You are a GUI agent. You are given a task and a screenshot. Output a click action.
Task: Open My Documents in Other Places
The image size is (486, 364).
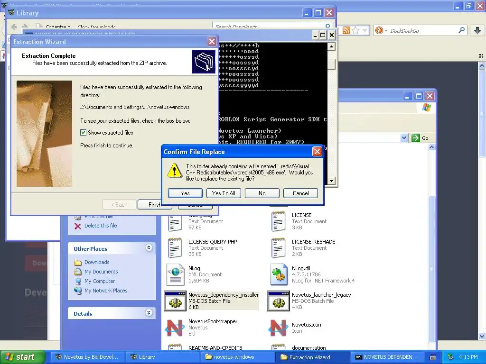[x=101, y=272]
